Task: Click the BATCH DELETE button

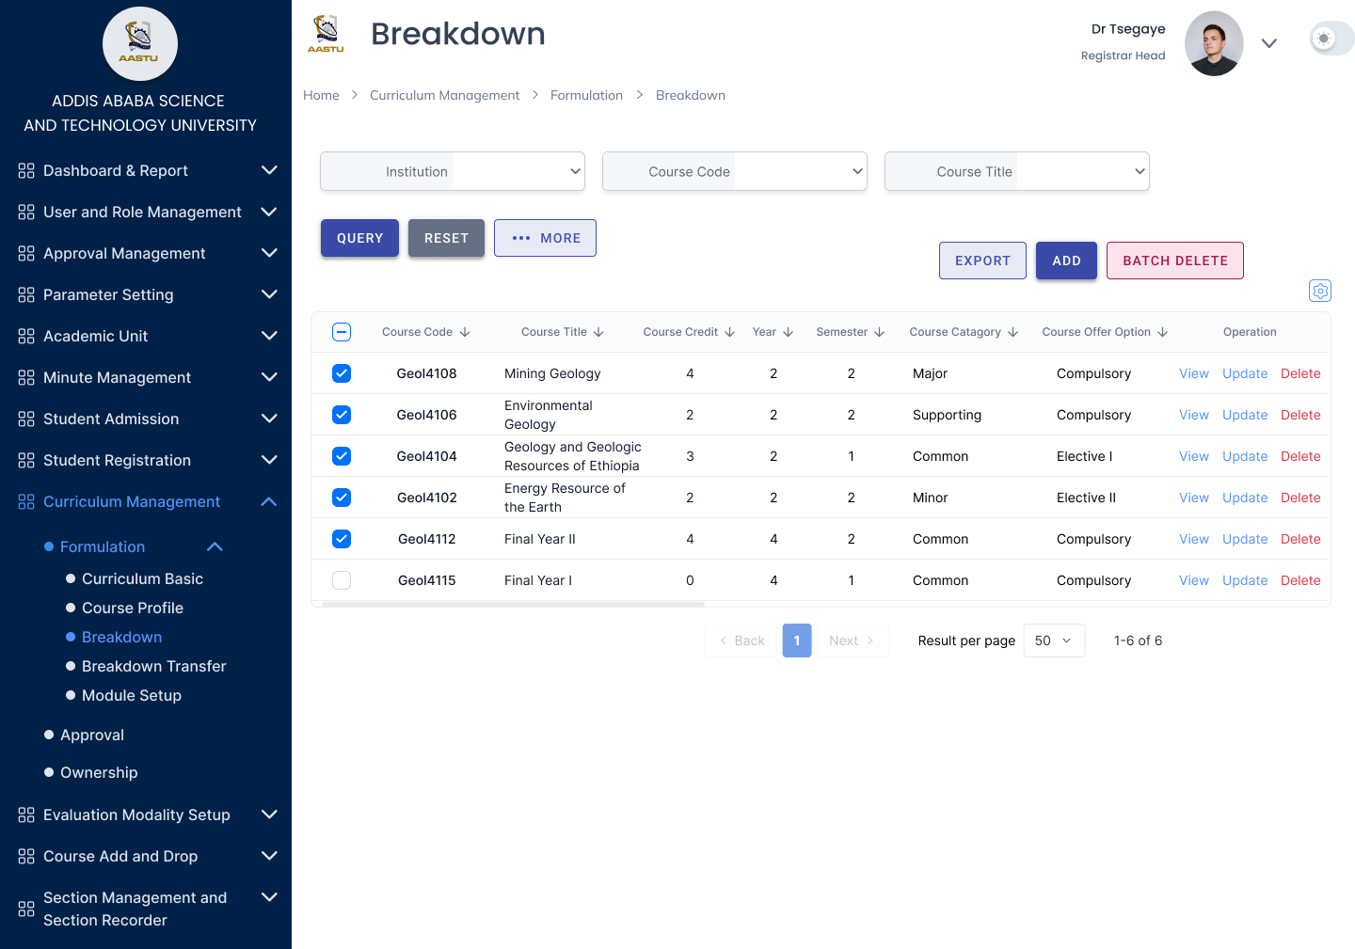Action: (1174, 261)
